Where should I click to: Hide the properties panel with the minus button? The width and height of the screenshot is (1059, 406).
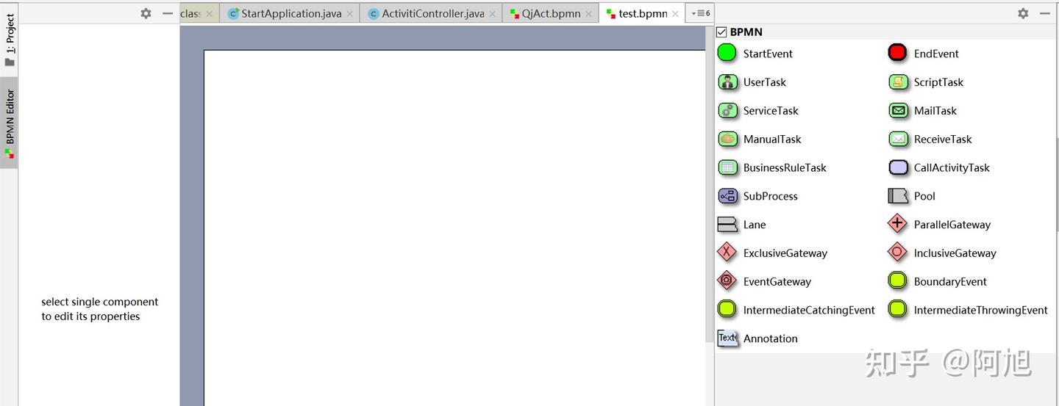coord(168,13)
